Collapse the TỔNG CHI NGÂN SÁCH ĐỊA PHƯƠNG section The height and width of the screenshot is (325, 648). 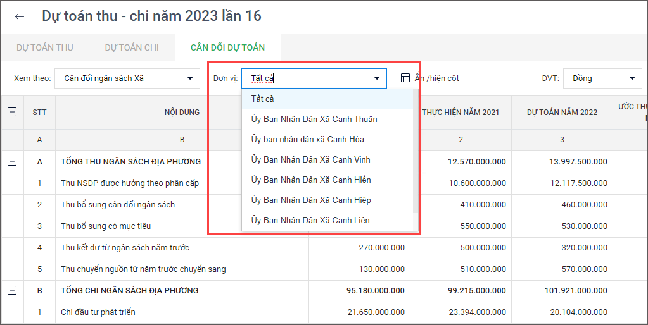pyautogui.click(x=12, y=290)
